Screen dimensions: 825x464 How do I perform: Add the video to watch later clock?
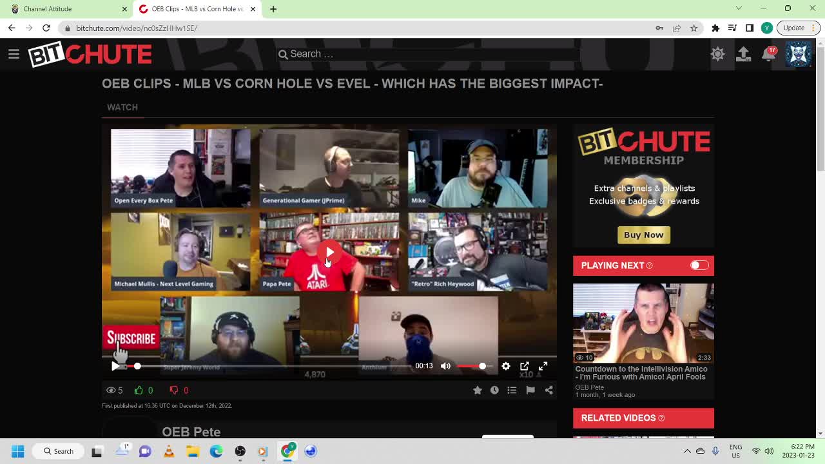[x=494, y=390]
